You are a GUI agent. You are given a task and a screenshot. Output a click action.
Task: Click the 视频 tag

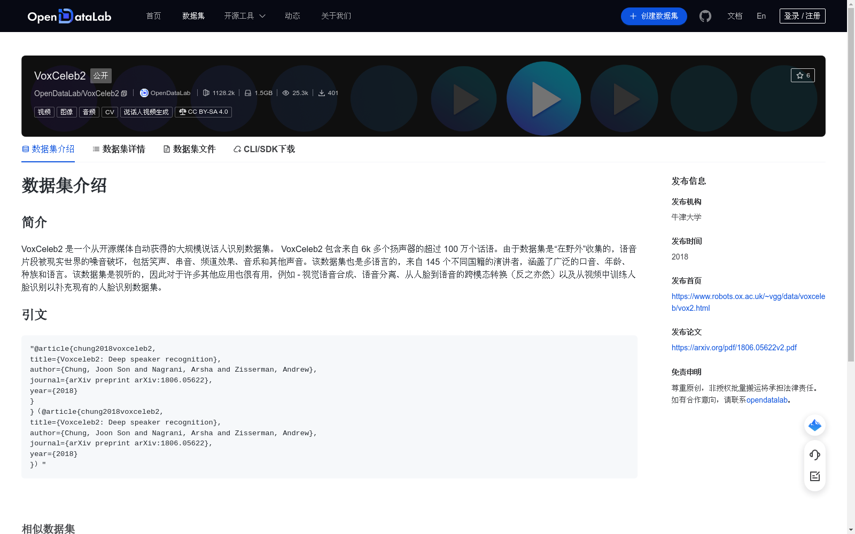[x=44, y=112]
